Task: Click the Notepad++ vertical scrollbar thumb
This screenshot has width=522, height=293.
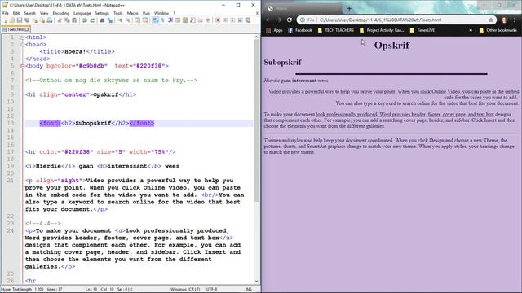Action: pyautogui.click(x=256, y=121)
